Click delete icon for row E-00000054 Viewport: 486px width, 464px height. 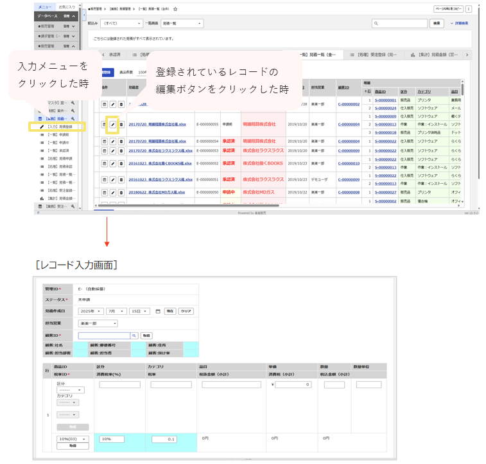click(x=121, y=141)
